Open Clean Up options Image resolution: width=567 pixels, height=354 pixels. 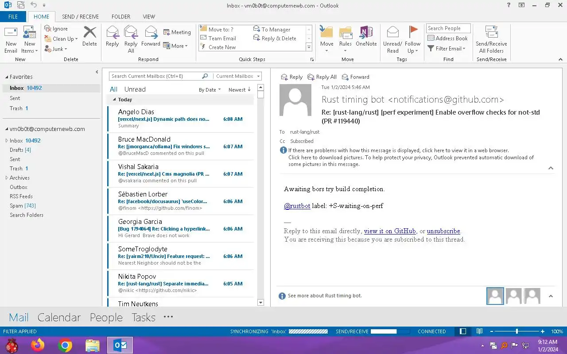click(61, 39)
